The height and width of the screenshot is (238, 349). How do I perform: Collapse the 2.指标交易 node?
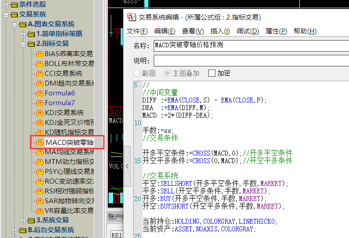(23, 45)
